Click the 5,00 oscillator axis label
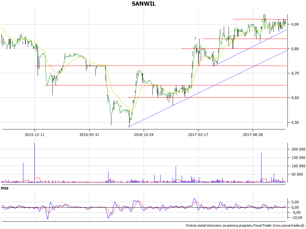This screenshot has width=306, height=229. click(295, 202)
